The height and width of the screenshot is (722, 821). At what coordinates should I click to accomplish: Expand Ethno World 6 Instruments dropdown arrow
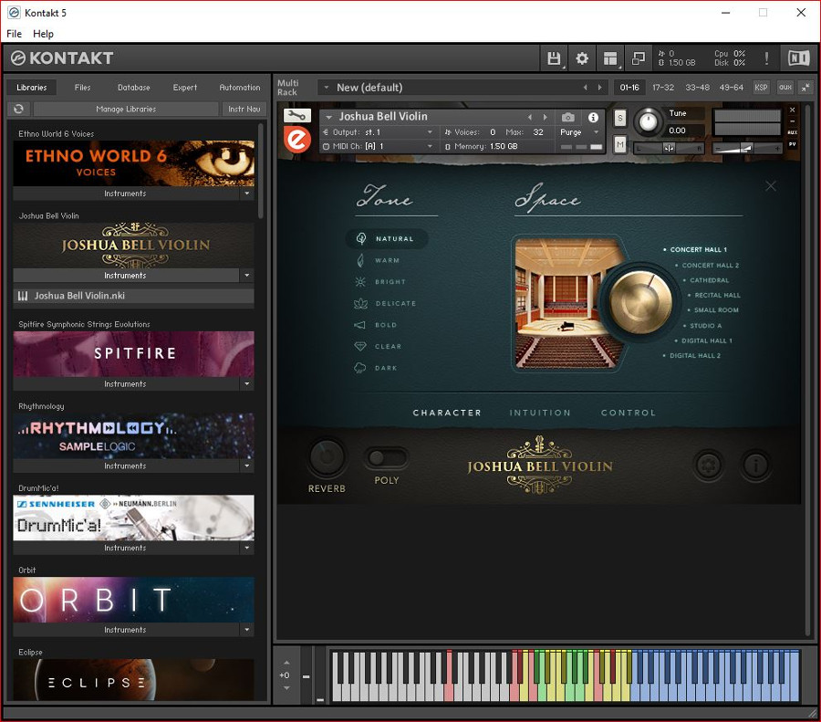247,194
